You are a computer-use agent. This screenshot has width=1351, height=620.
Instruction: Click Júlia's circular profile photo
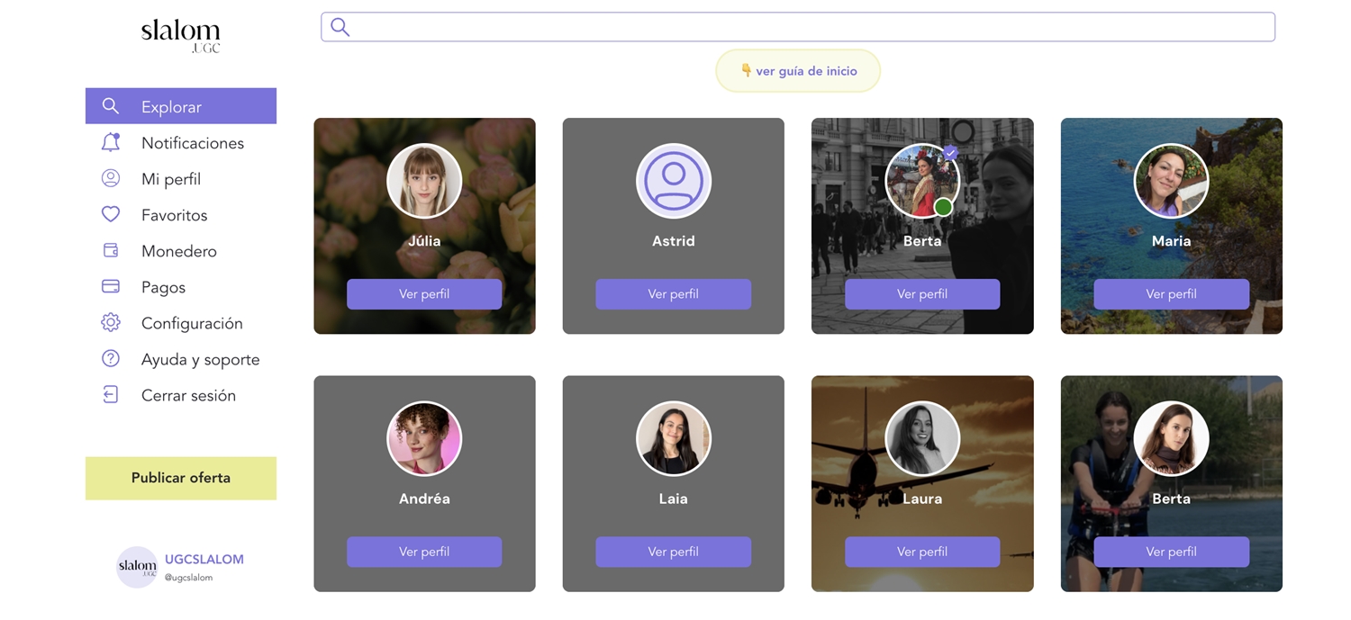coord(424,181)
